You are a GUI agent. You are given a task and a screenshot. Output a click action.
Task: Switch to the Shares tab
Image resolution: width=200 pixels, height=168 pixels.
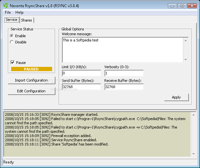click(x=27, y=20)
